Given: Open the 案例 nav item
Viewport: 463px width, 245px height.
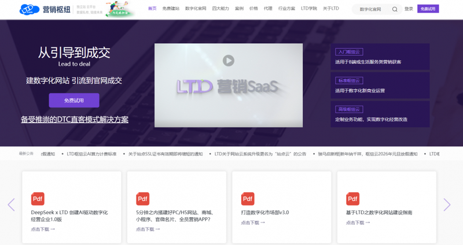Looking at the screenshot, I should (239, 9).
